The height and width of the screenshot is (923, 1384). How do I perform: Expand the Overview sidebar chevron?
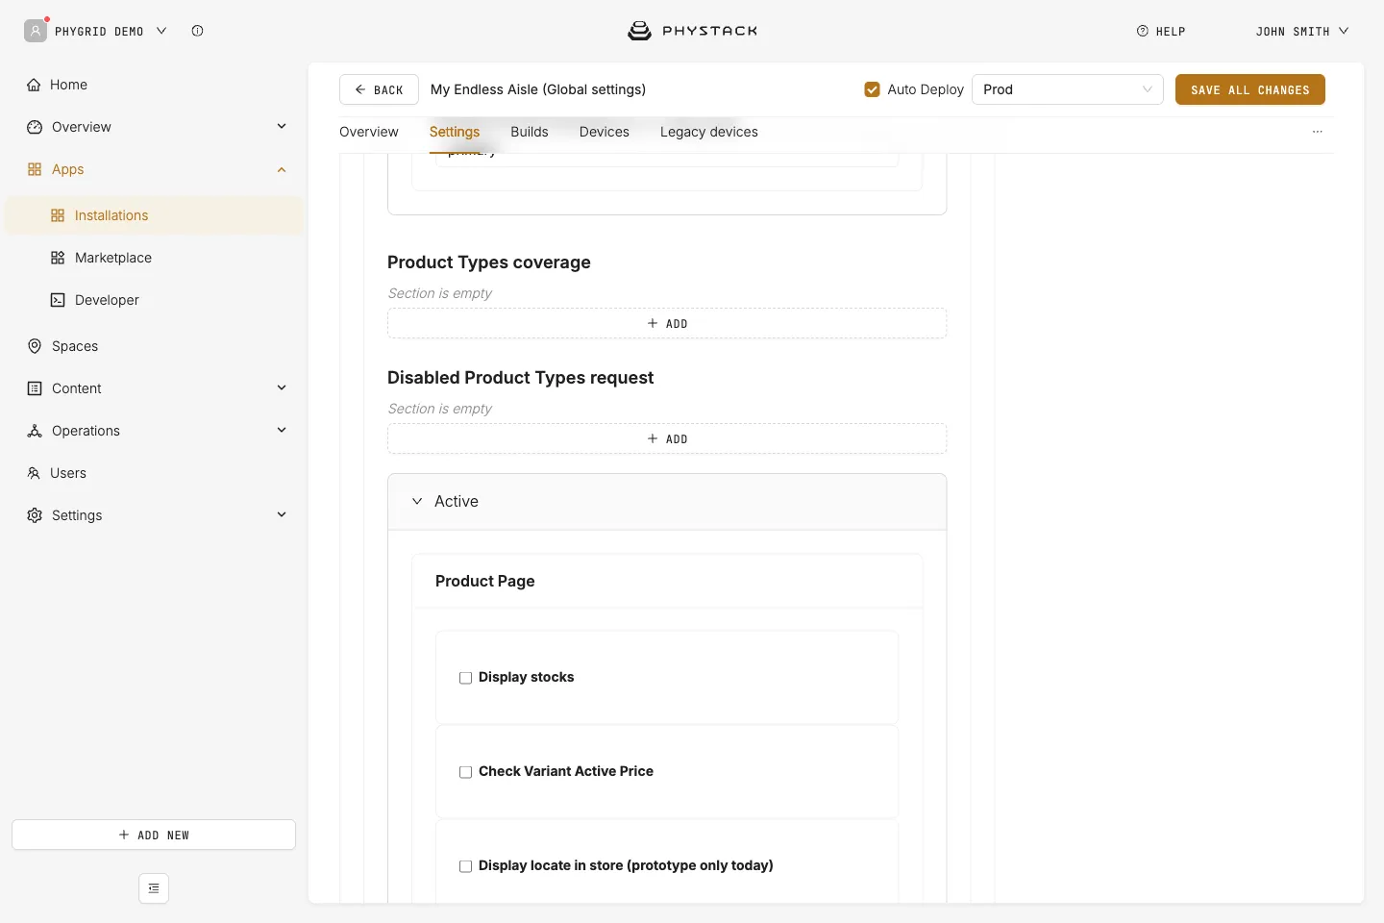point(282,127)
